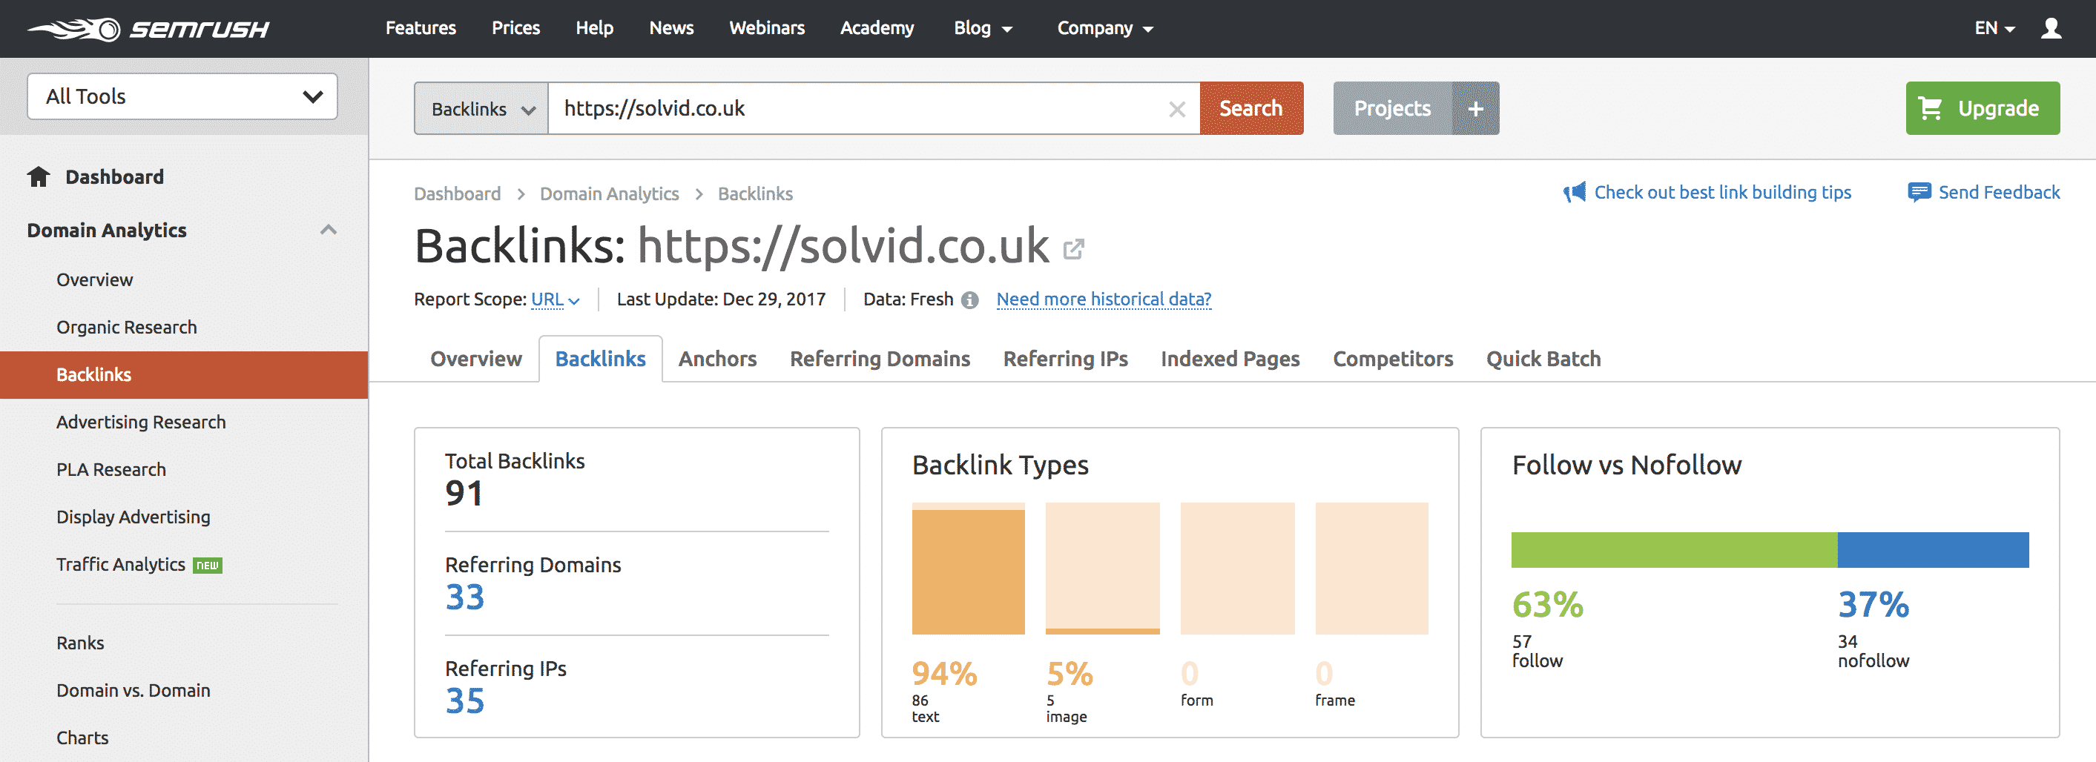The height and width of the screenshot is (762, 2096).
Task: Open Organic Research in the sidebar
Action: coord(126,327)
